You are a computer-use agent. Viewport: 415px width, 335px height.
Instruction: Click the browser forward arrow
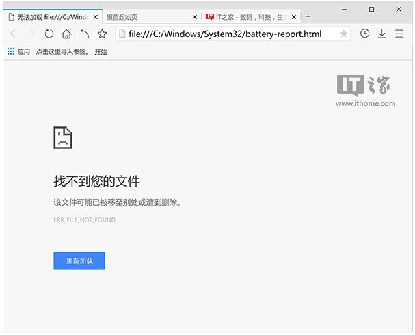[x=31, y=33]
